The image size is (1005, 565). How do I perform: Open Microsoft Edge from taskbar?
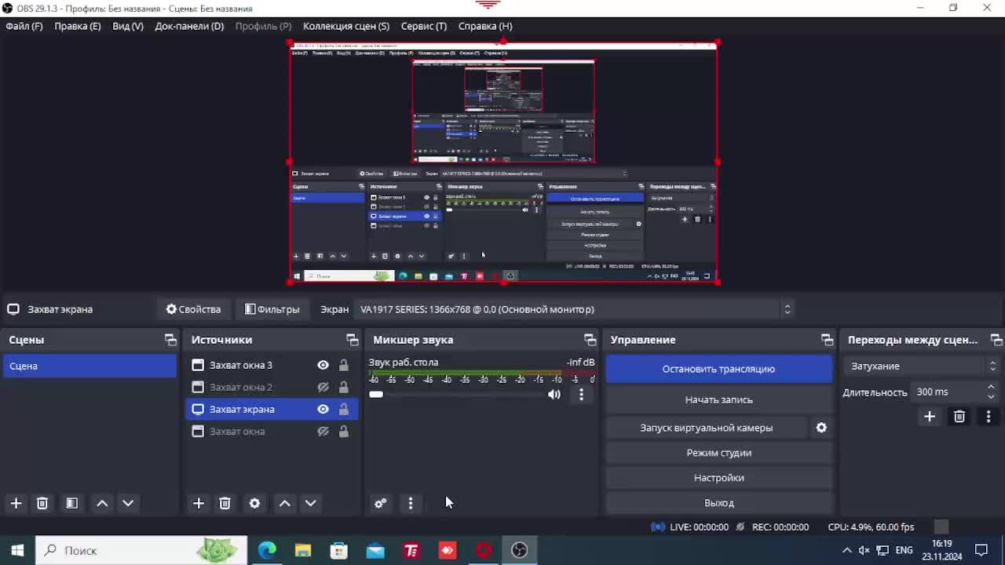[x=267, y=550]
